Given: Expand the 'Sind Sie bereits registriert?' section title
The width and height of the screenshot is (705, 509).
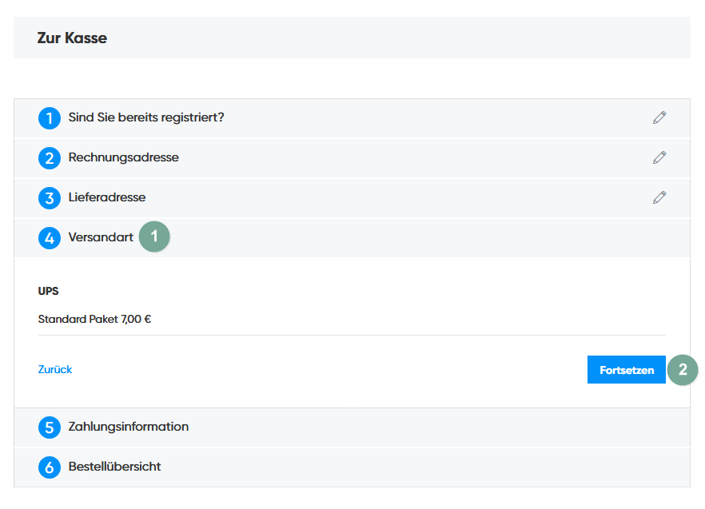Looking at the screenshot, I should click(146, 117).
